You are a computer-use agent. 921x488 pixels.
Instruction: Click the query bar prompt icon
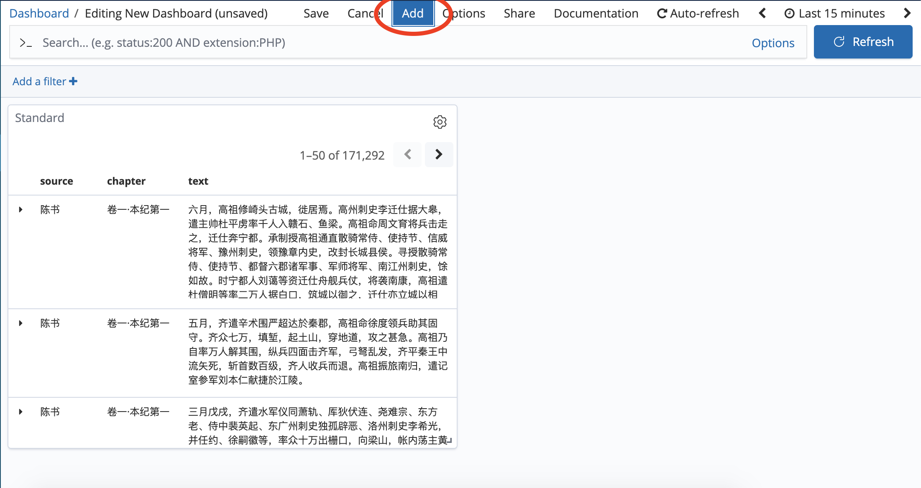[x=26, y=43]
